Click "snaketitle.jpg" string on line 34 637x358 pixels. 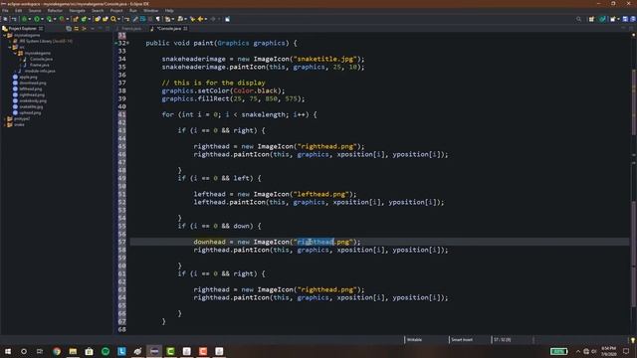325,59
